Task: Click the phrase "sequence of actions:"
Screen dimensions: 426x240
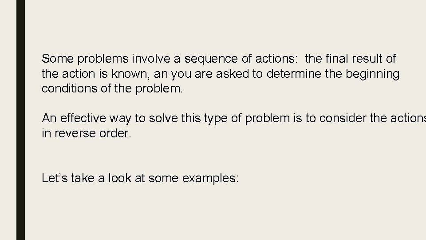Action: tap(241, 59)
